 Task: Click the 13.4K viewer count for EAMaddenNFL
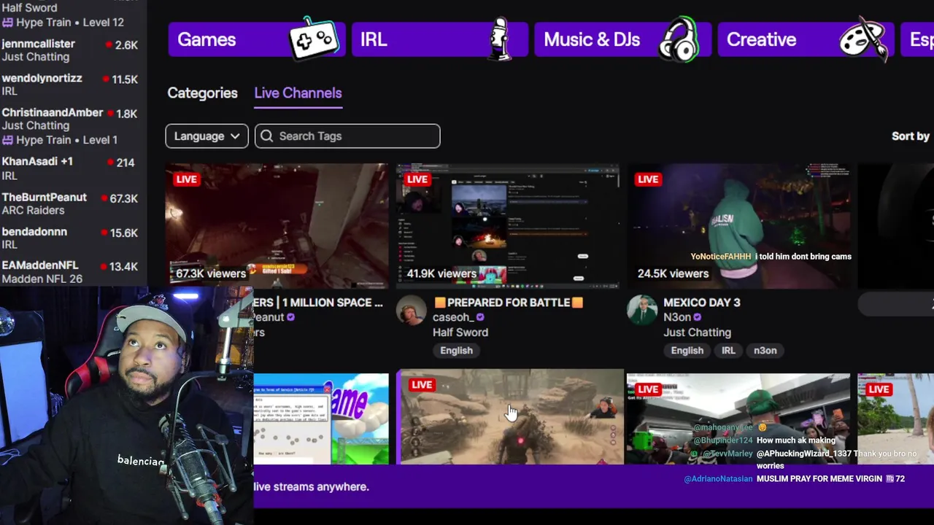point(124,267)
